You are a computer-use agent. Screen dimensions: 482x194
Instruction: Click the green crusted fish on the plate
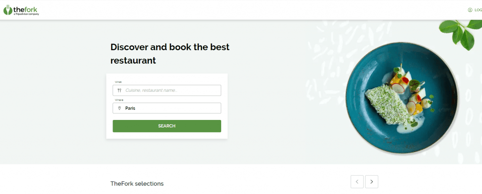click(x=387, y=104)
